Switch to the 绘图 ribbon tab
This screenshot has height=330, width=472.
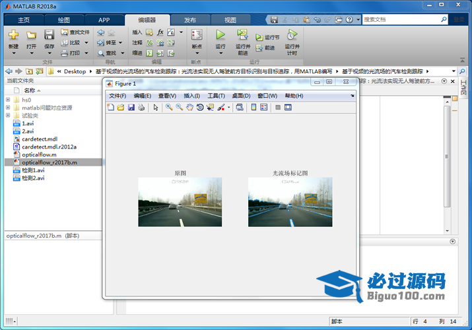tap(63, 20)
